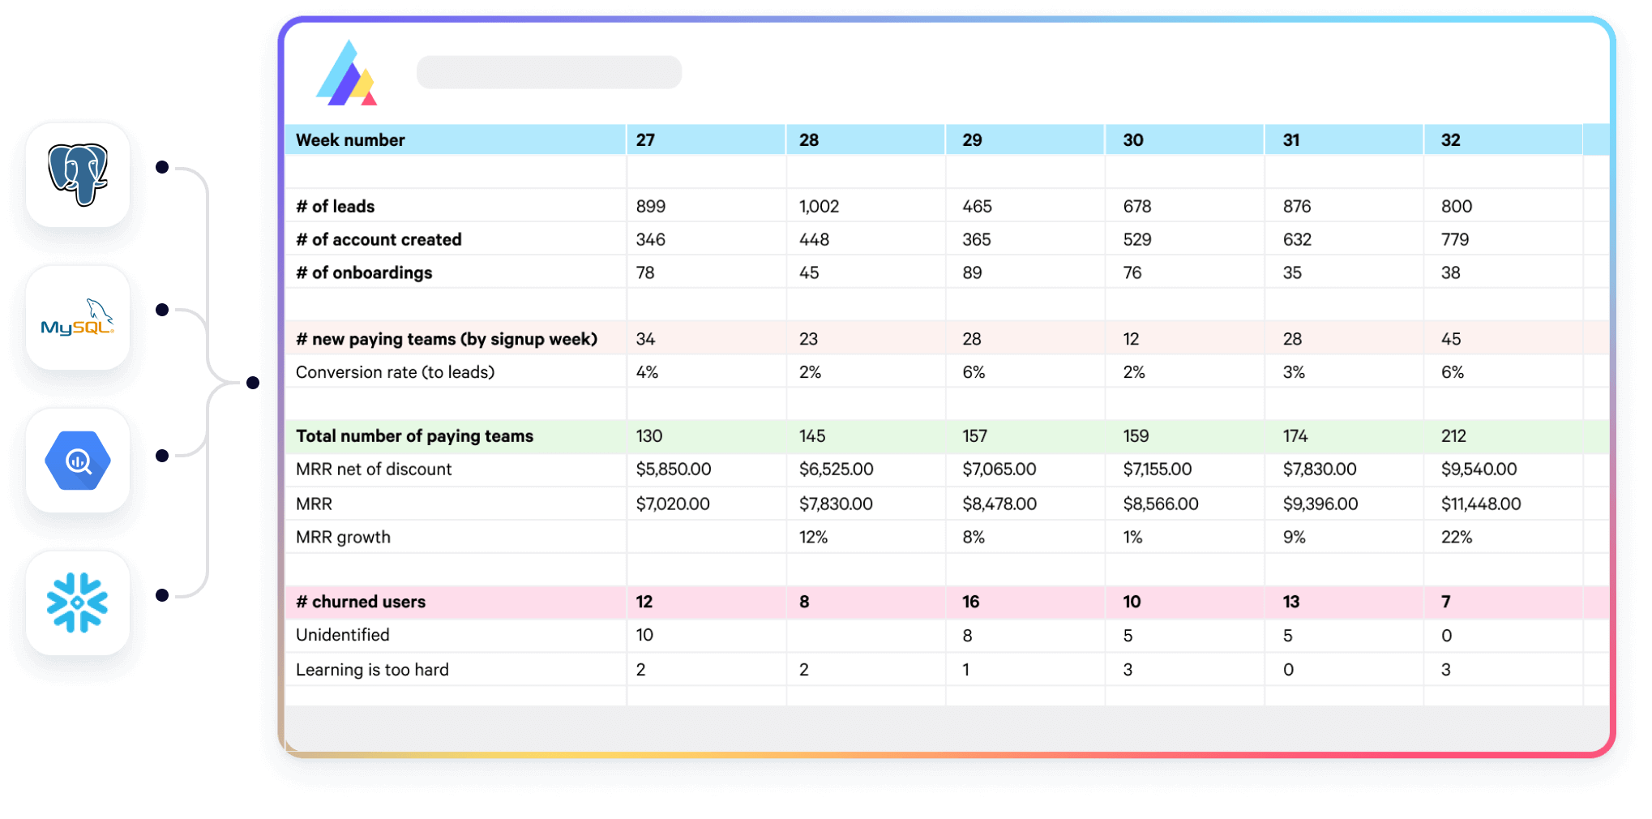The width and height of the screenshot is (1652, 819).
Task: Click the $11,448.00 MRR cell
Action: (1481, 504)
